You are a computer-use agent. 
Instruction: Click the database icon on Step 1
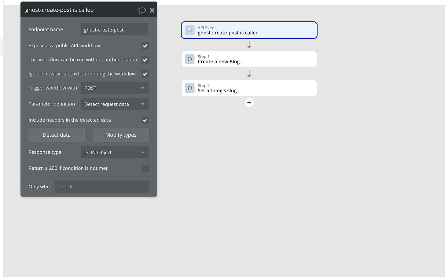189,59
